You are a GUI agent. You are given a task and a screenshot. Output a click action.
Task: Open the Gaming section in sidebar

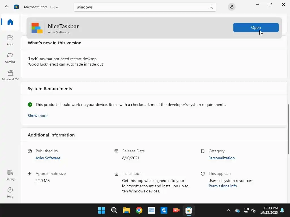click(x=10, y=58)
